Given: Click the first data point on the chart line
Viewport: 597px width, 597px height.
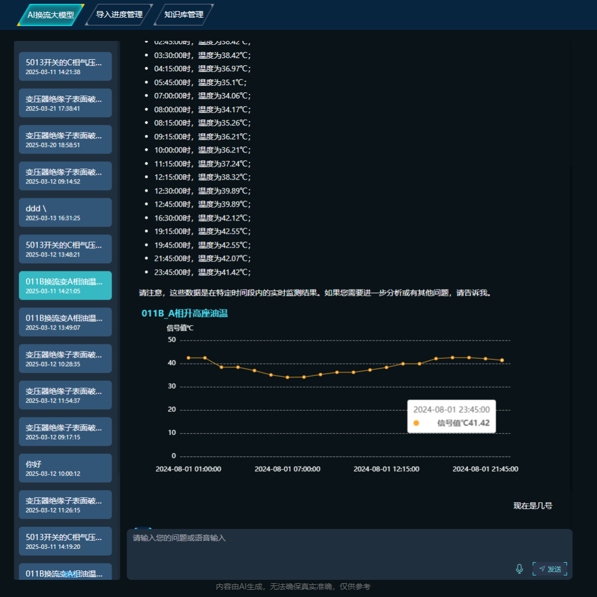Looking at the screenshot, I should 188,358.
